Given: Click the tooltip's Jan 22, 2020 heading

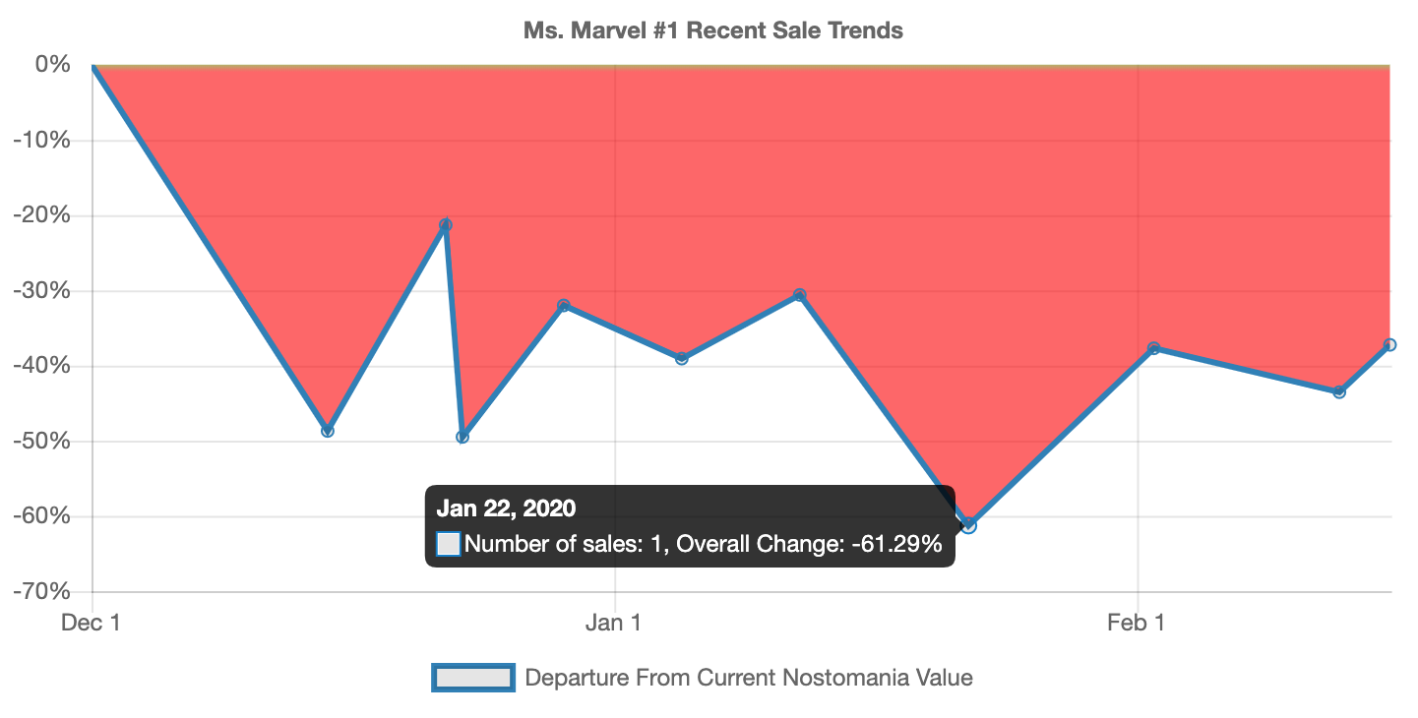Looking at the screenshot, I should point(506,509).
